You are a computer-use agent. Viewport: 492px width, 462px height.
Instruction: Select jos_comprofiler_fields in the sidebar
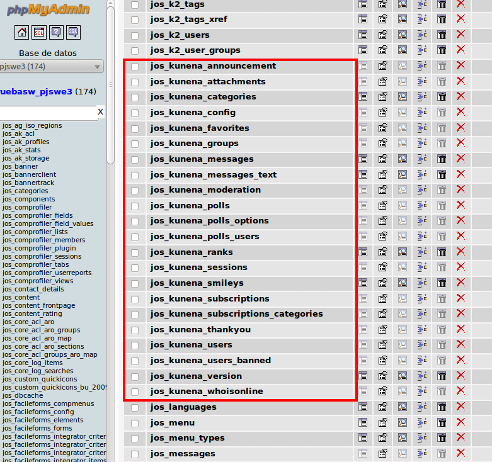click(38, 215)
